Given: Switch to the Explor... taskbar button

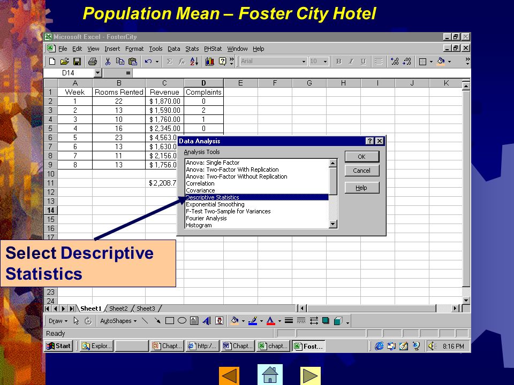Looking at the screenshot, I should click(97, 346).
